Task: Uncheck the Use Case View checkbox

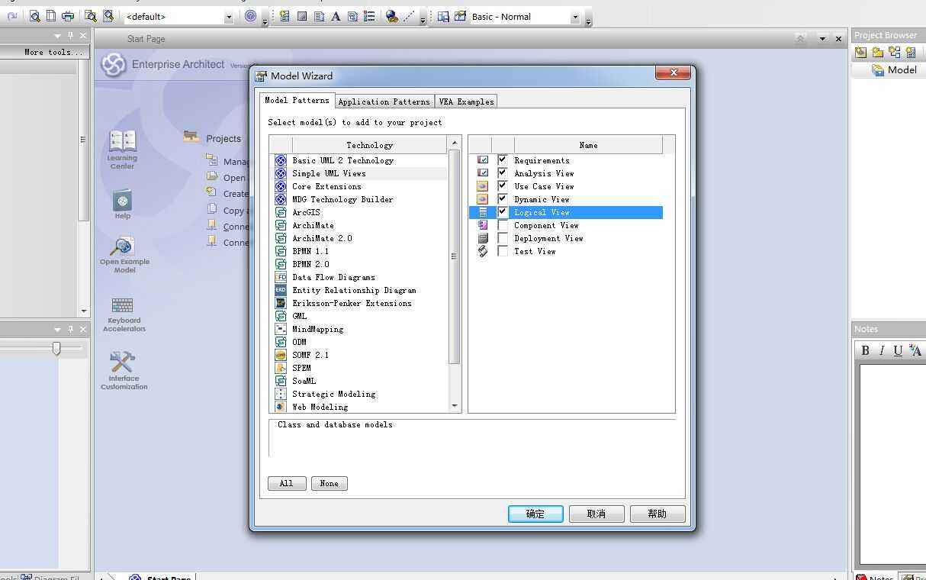Action: (x=503, y=186)
